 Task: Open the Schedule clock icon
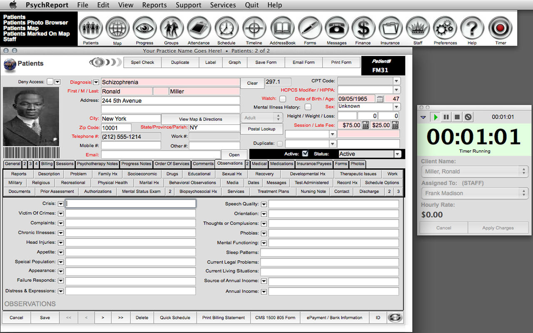pos(227,28)
